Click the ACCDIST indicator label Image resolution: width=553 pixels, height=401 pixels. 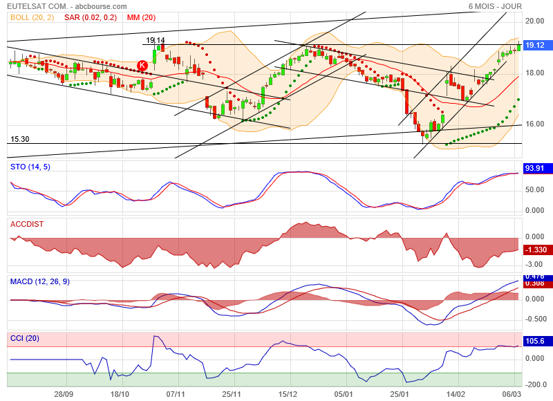(x=27, y=224)
